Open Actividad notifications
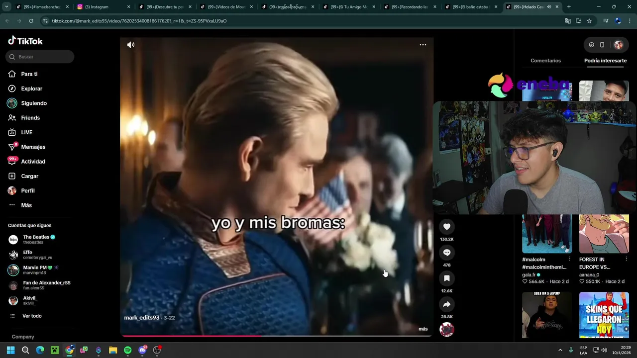The image size is (637, 358). pyautogui.click(x=33, y=162)
